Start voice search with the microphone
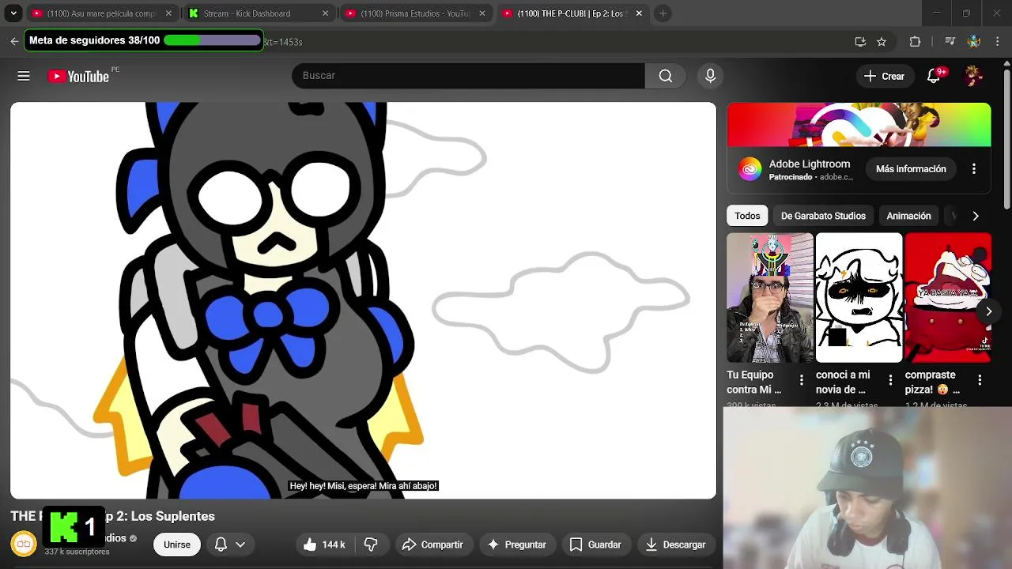 pyautogui.click(x=710, y=76)
